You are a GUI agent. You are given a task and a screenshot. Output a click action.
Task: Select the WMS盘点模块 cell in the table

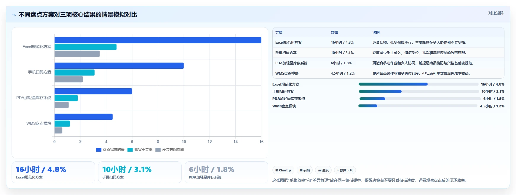point(287,73)
